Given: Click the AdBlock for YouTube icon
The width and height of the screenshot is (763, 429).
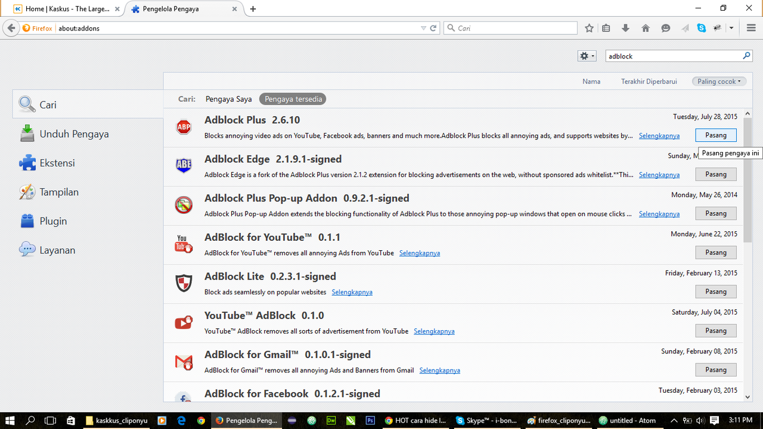Looking at the screenshot, I should [x=184, y=244].
